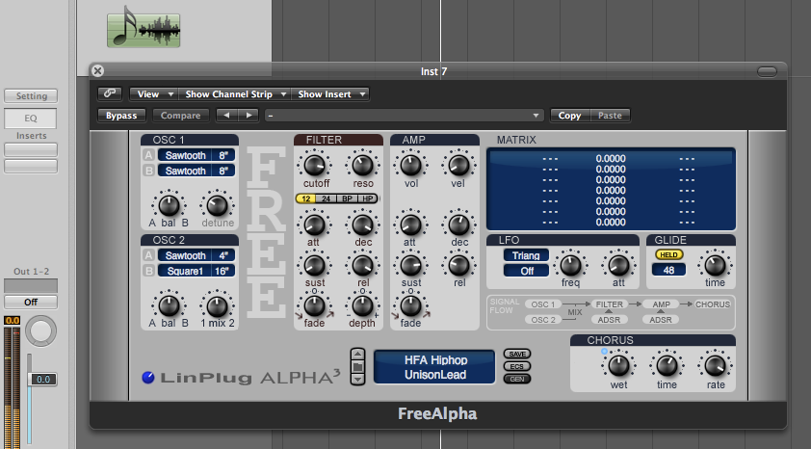Screen dimensions: 811x449
Task: Click LFO freq knob
Action: click(x=570, y=265)
